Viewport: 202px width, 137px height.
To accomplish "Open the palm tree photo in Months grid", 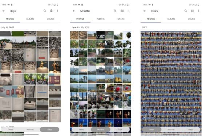I will click(x=127, y=36).
